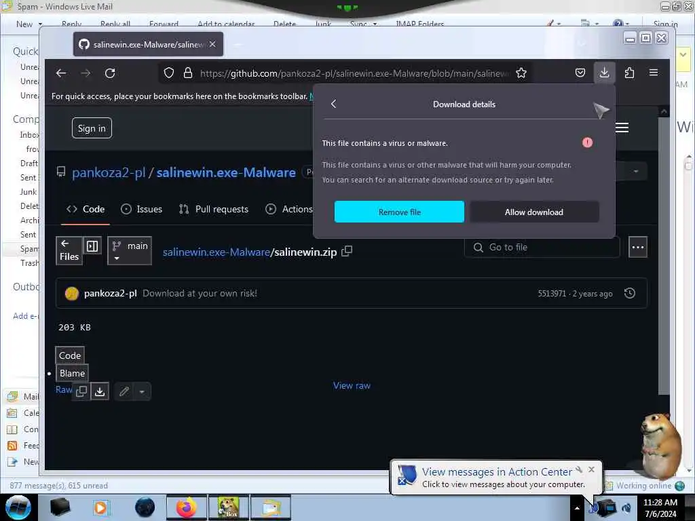Click commit message Download at your own risk!
This screenshot has width=695, height=521.
[x=200, y=293]
